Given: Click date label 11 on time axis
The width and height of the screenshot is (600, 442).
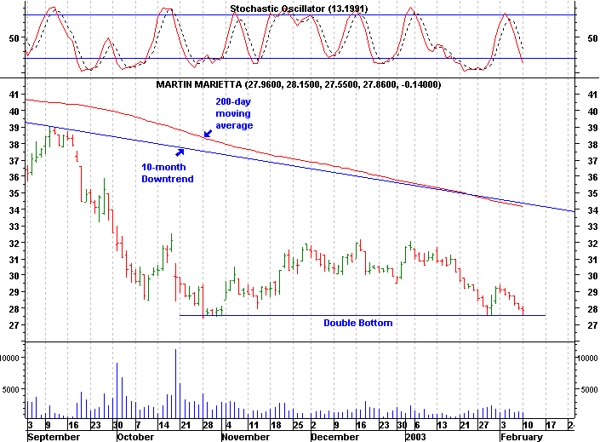Looking at the screenshot, I should tap(254, 425).
